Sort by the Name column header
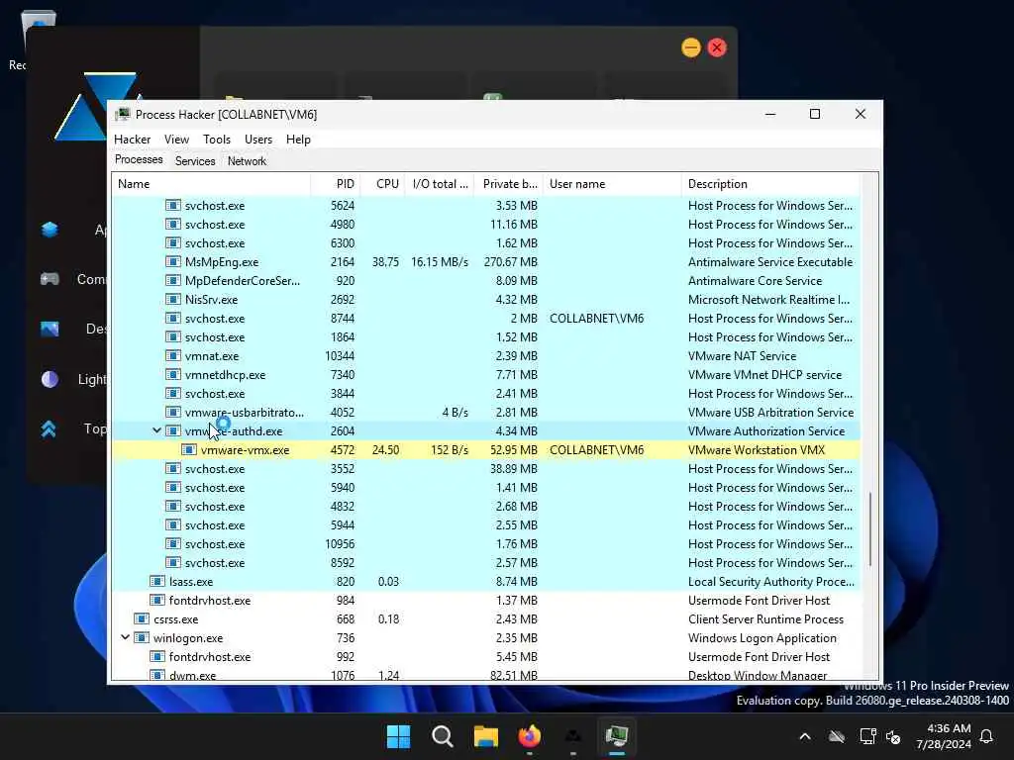This screenshot has width=1014, height=760. tap(211, 183)
